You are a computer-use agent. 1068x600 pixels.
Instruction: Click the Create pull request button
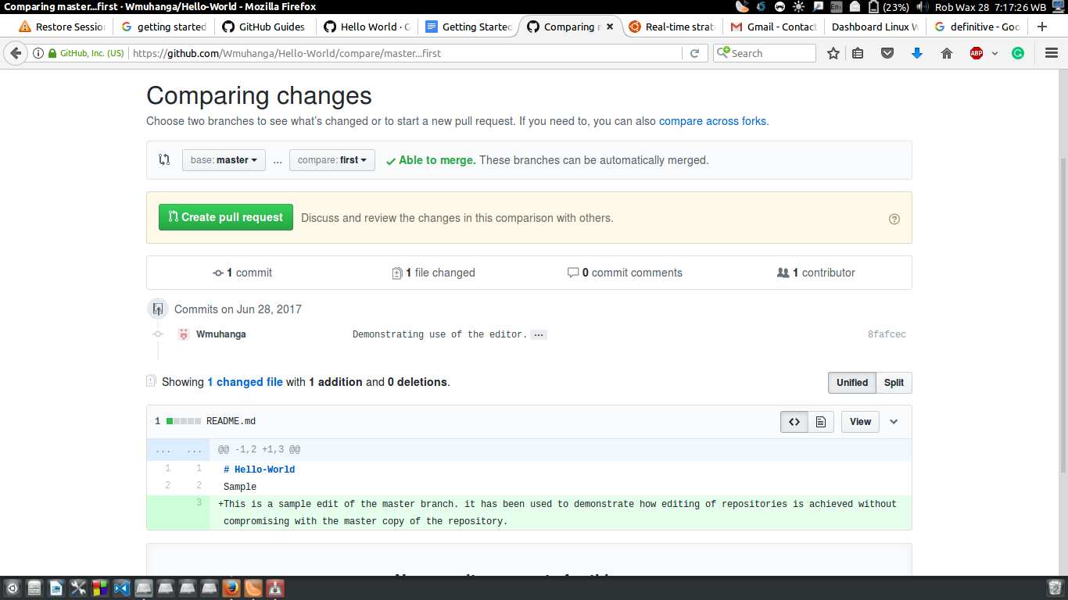click(225, 217)
